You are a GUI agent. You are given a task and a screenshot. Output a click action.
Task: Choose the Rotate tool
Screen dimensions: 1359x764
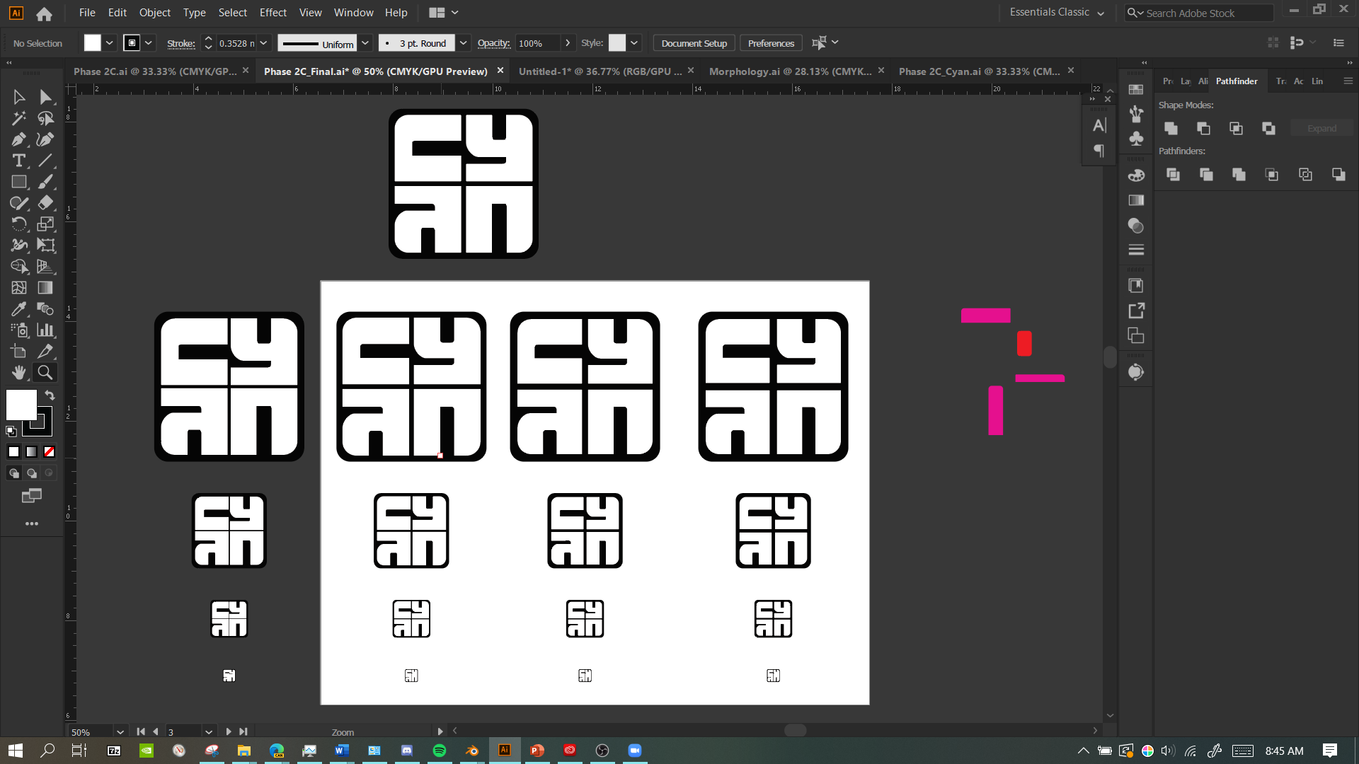[x=19, y=224]
